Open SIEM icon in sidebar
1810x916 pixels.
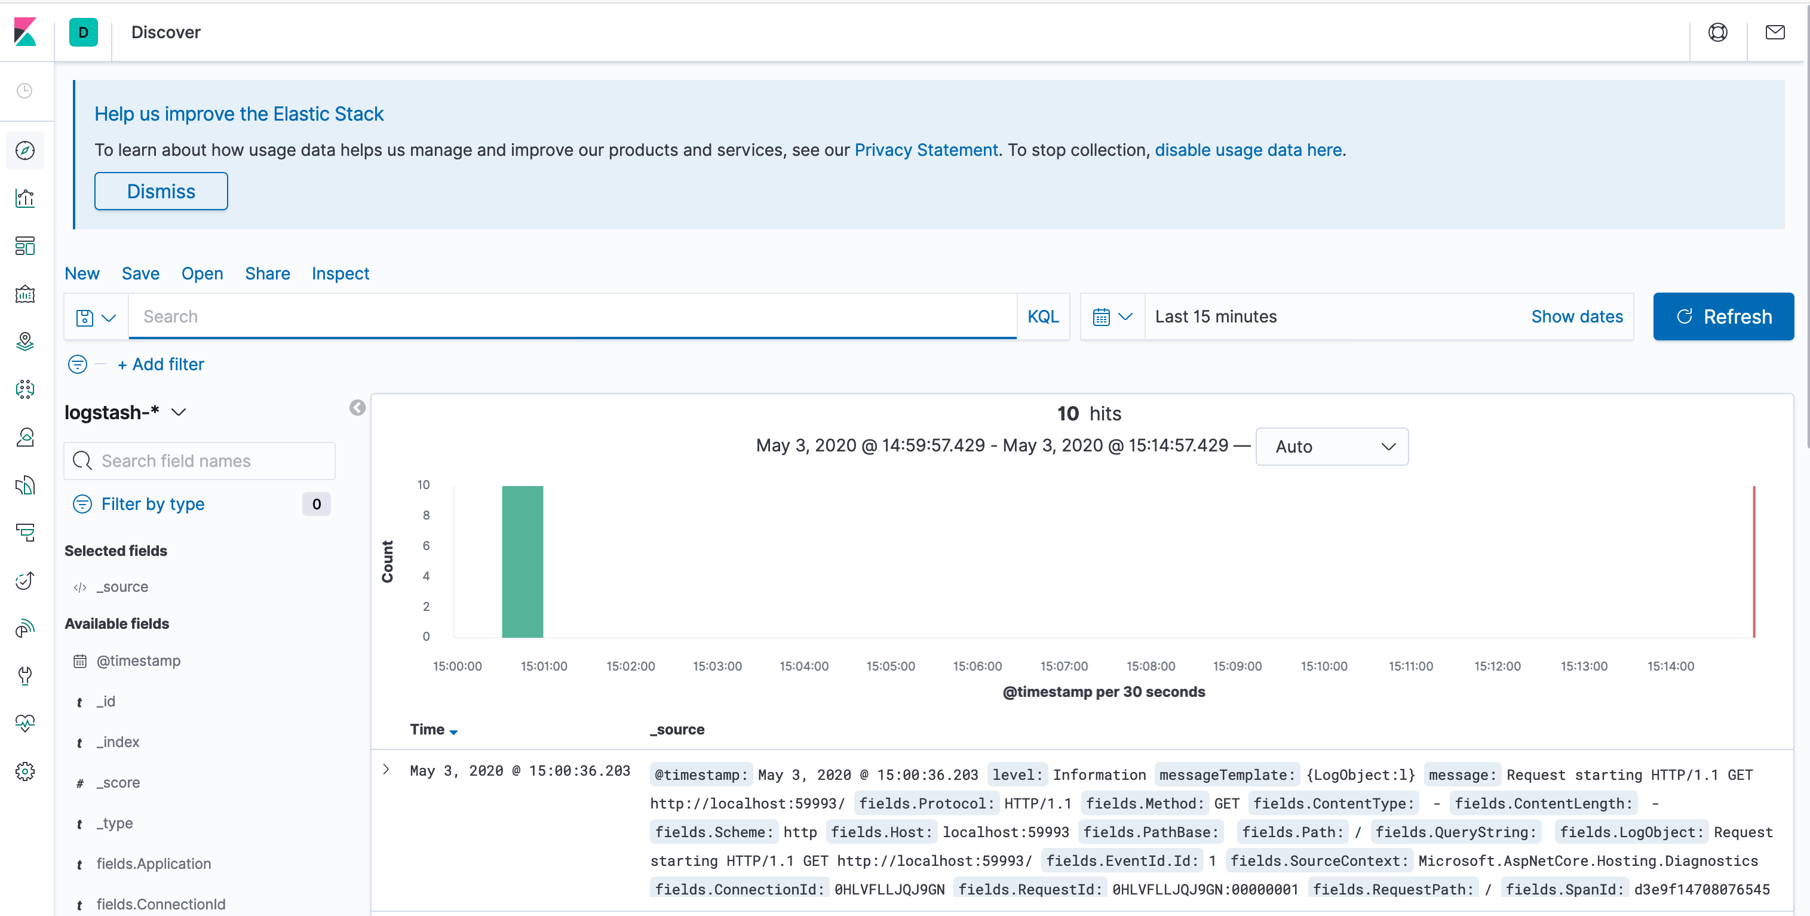tap(25, 628)
